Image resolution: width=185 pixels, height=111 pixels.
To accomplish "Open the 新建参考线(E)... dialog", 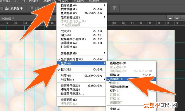I will [82, 94].
